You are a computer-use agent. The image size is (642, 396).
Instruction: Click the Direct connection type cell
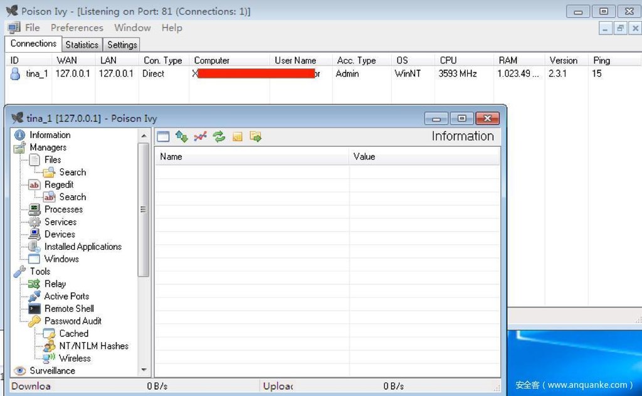tap(153, 74)
